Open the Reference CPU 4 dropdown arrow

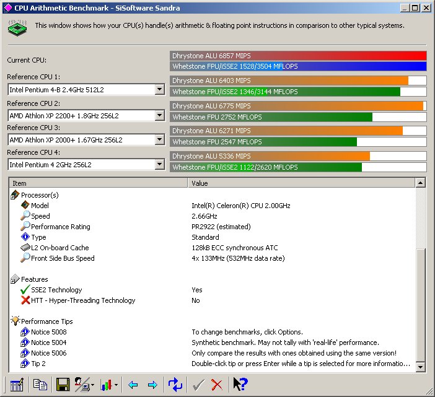pyautogui.click(x=159, y=164)
